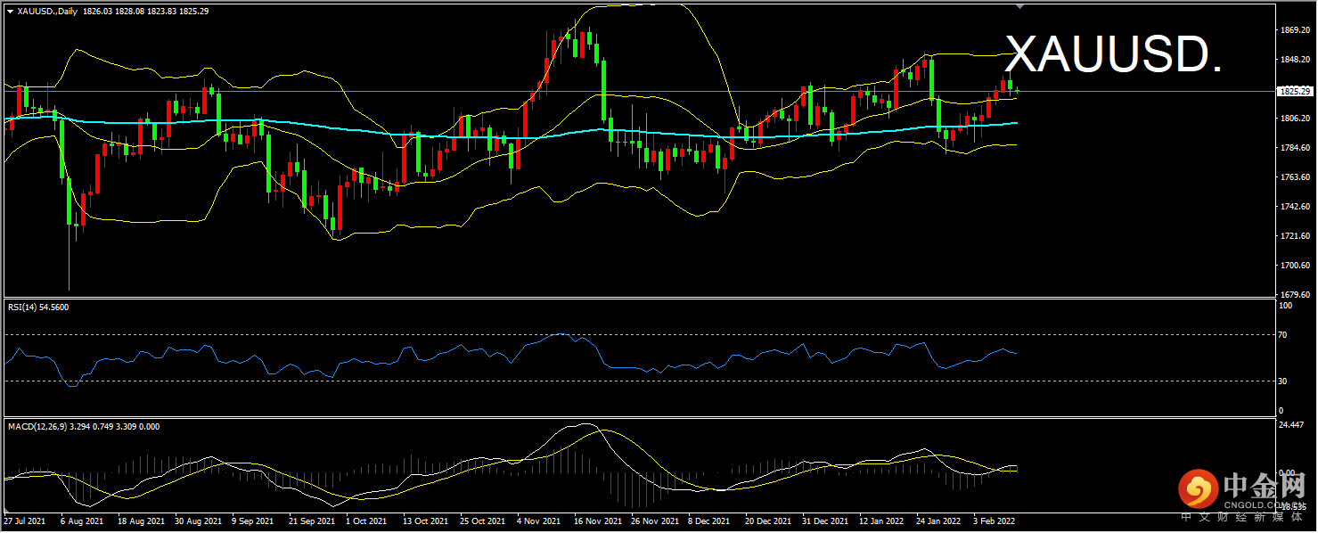1318x533 pixels.
Task: Select the MACD(12,26,9) indicator label
Action: point(45,426)
